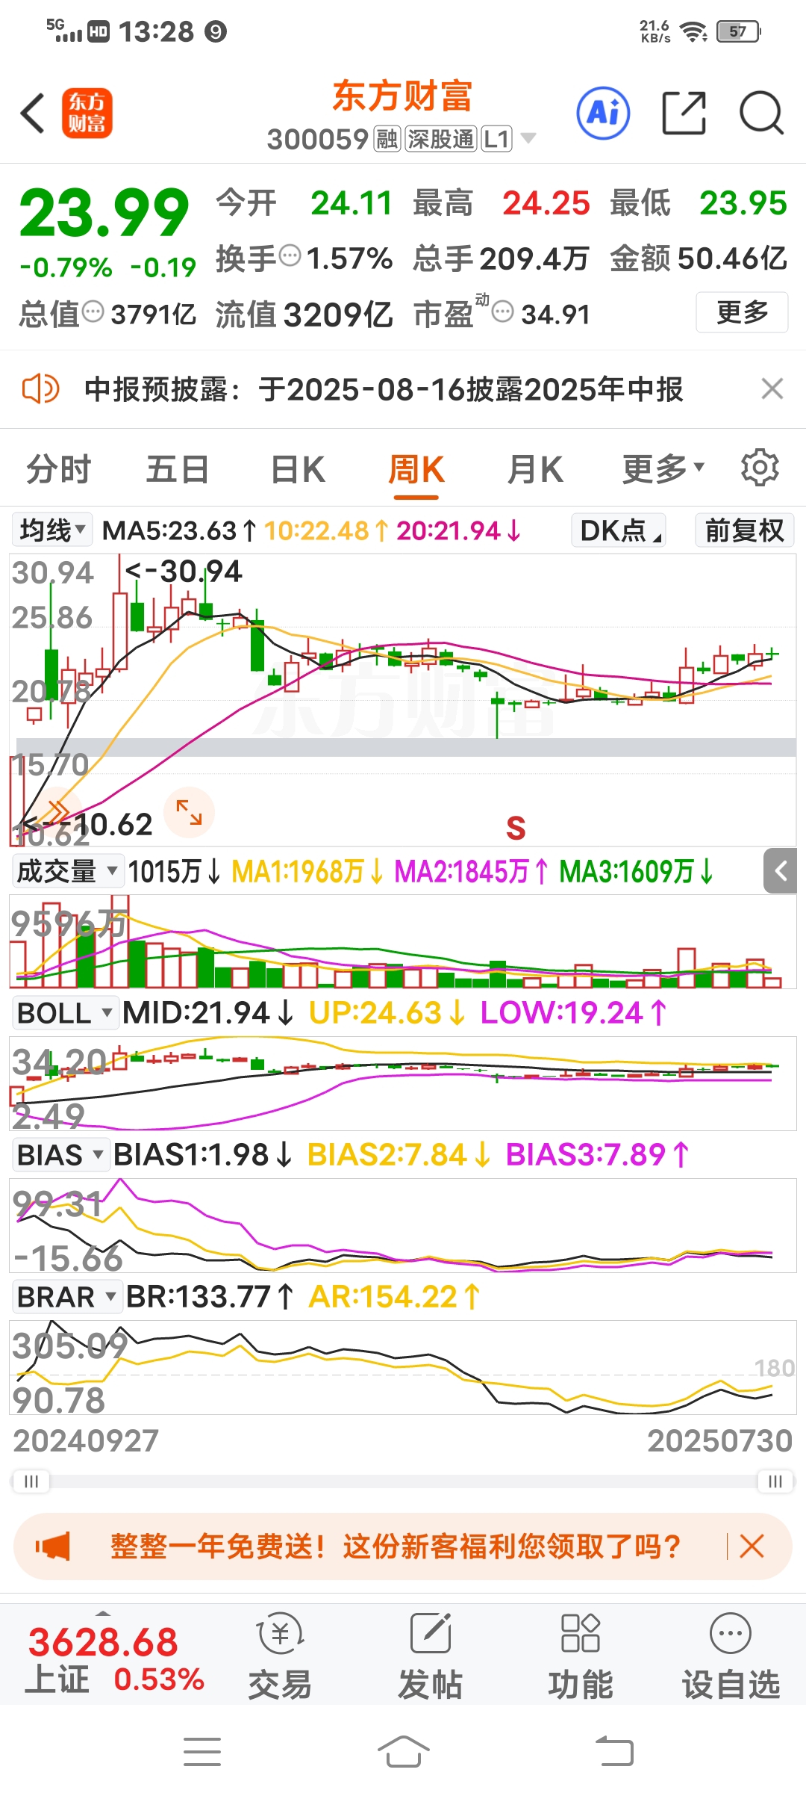
Task: Tap the orange double-arrow chart icon
Action: click(57, 811)
